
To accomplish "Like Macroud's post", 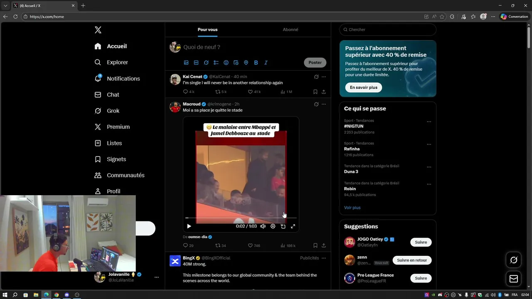I will pyautogui.click(x=254, y=245).
